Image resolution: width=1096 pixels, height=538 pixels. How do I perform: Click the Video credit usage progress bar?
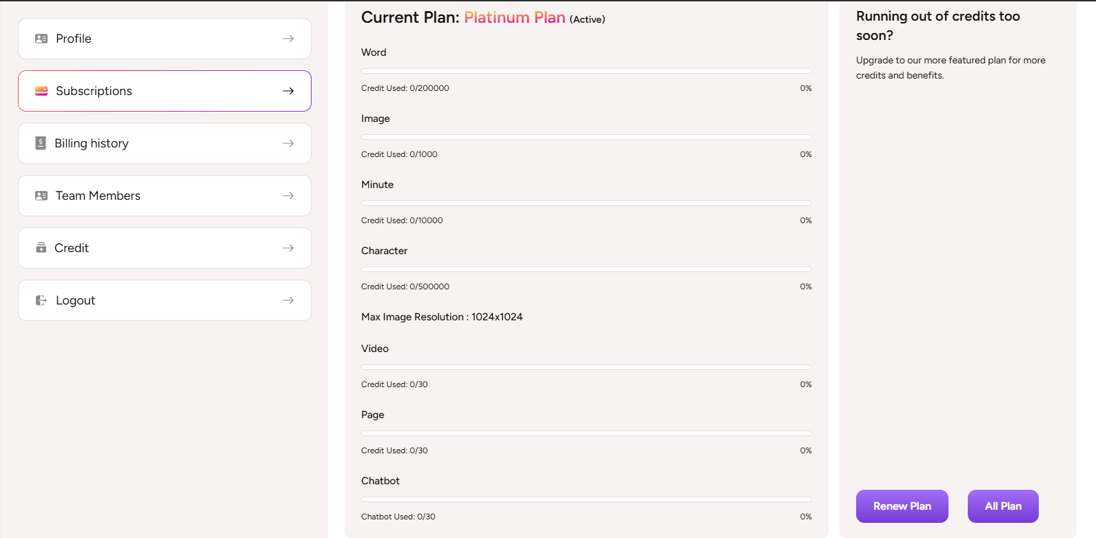coord(586,367)
